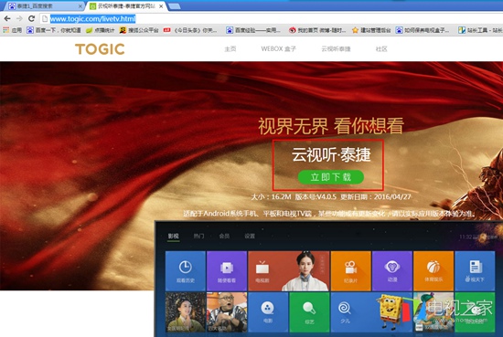The width and height of the screenshot is (503, 337).
Task: Open the 电影 film reel tile
Action: (x=268, y=312)
